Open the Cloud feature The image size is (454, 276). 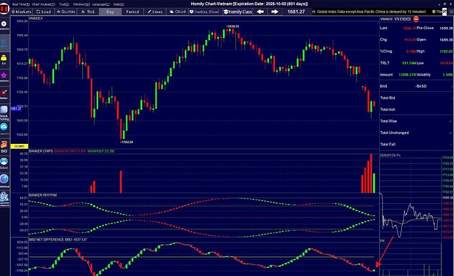[x=178, y=12]
